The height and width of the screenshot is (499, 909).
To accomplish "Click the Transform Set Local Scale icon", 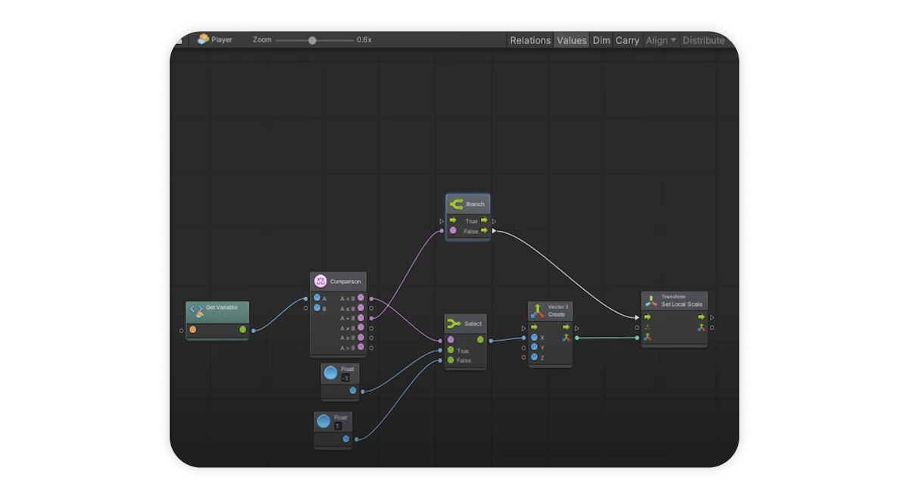I will pyautogui.click(x=651, y=301).
